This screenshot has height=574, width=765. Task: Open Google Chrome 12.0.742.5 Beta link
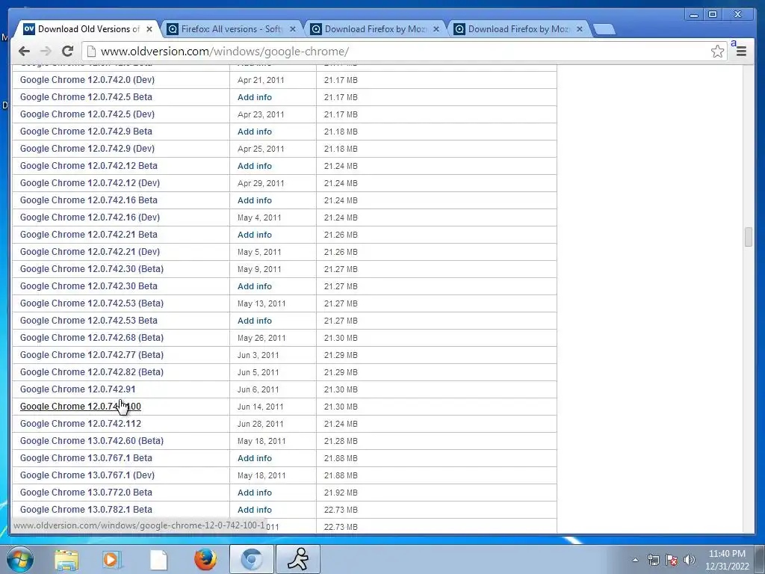pos(86,96)
